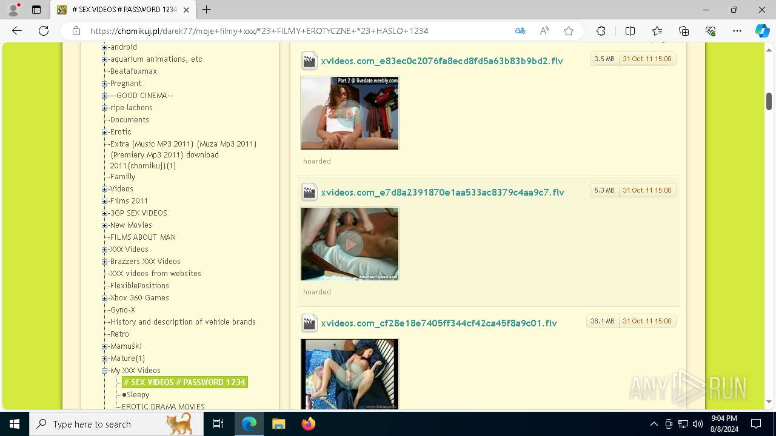Open the translate page icon
776x436 pixels.
pos(520,31)
